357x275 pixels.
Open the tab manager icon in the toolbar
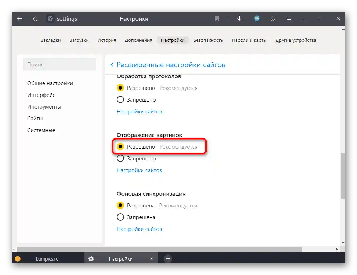pyautogui.click(x=273, y=18)
